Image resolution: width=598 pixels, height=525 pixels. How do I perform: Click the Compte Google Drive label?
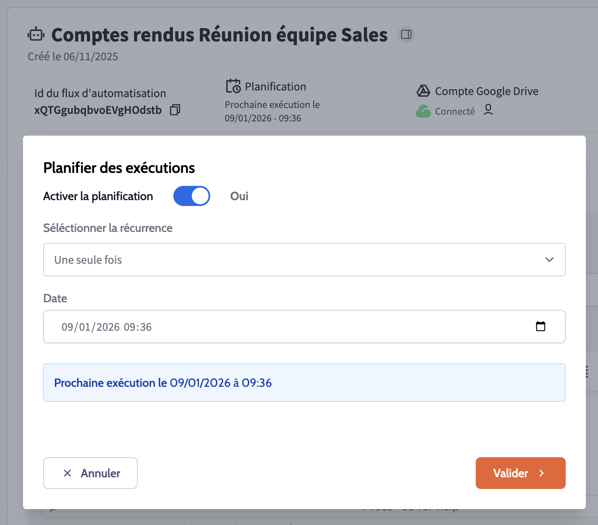487,91
